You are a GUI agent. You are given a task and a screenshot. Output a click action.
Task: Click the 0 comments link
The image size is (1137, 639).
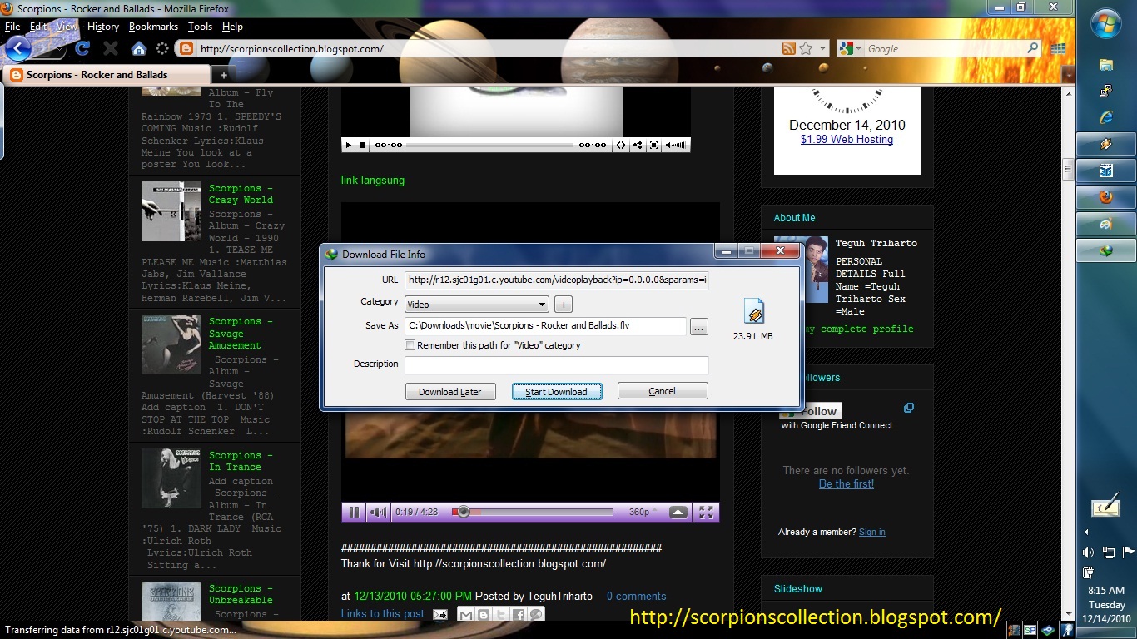(x=636, y=596)
